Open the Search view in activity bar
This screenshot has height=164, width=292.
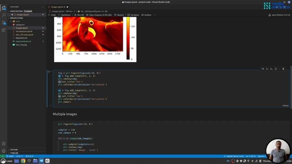tap(4, 15)
